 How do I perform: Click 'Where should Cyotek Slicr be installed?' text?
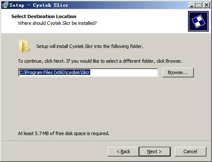[x=57, y=23]
